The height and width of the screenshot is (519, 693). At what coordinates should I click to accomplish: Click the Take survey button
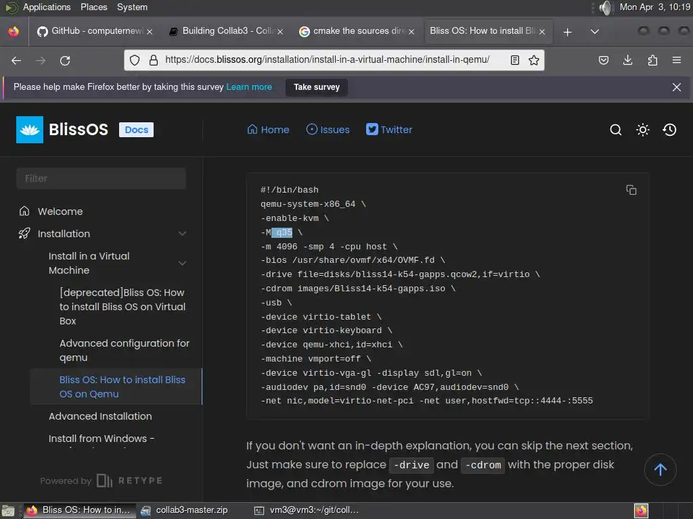coord(317,87)
